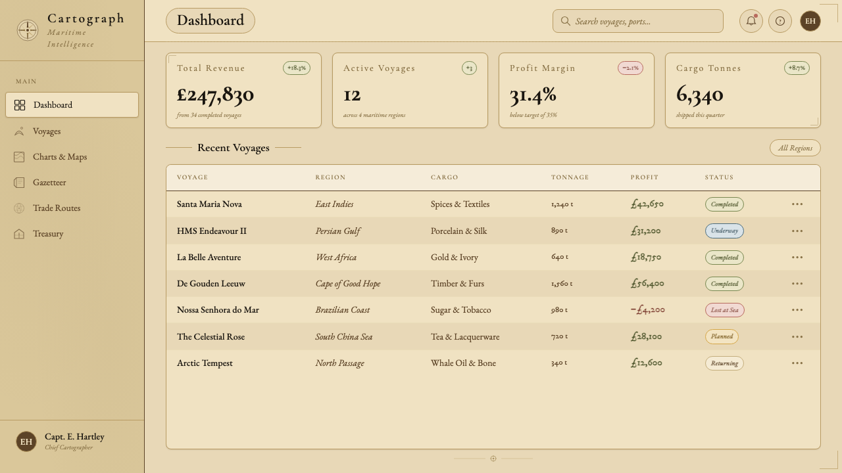Open row menu for De Gouden Leeuw
The image size is (842, 473).
(797, 284)
